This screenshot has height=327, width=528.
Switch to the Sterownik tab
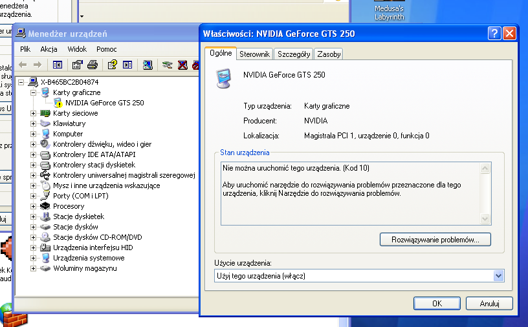click(x=254, y=54)
